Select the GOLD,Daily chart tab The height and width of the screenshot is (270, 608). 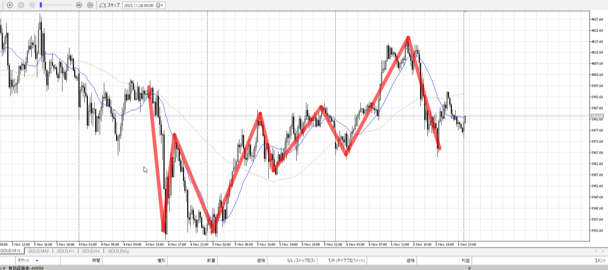[118, 251]
